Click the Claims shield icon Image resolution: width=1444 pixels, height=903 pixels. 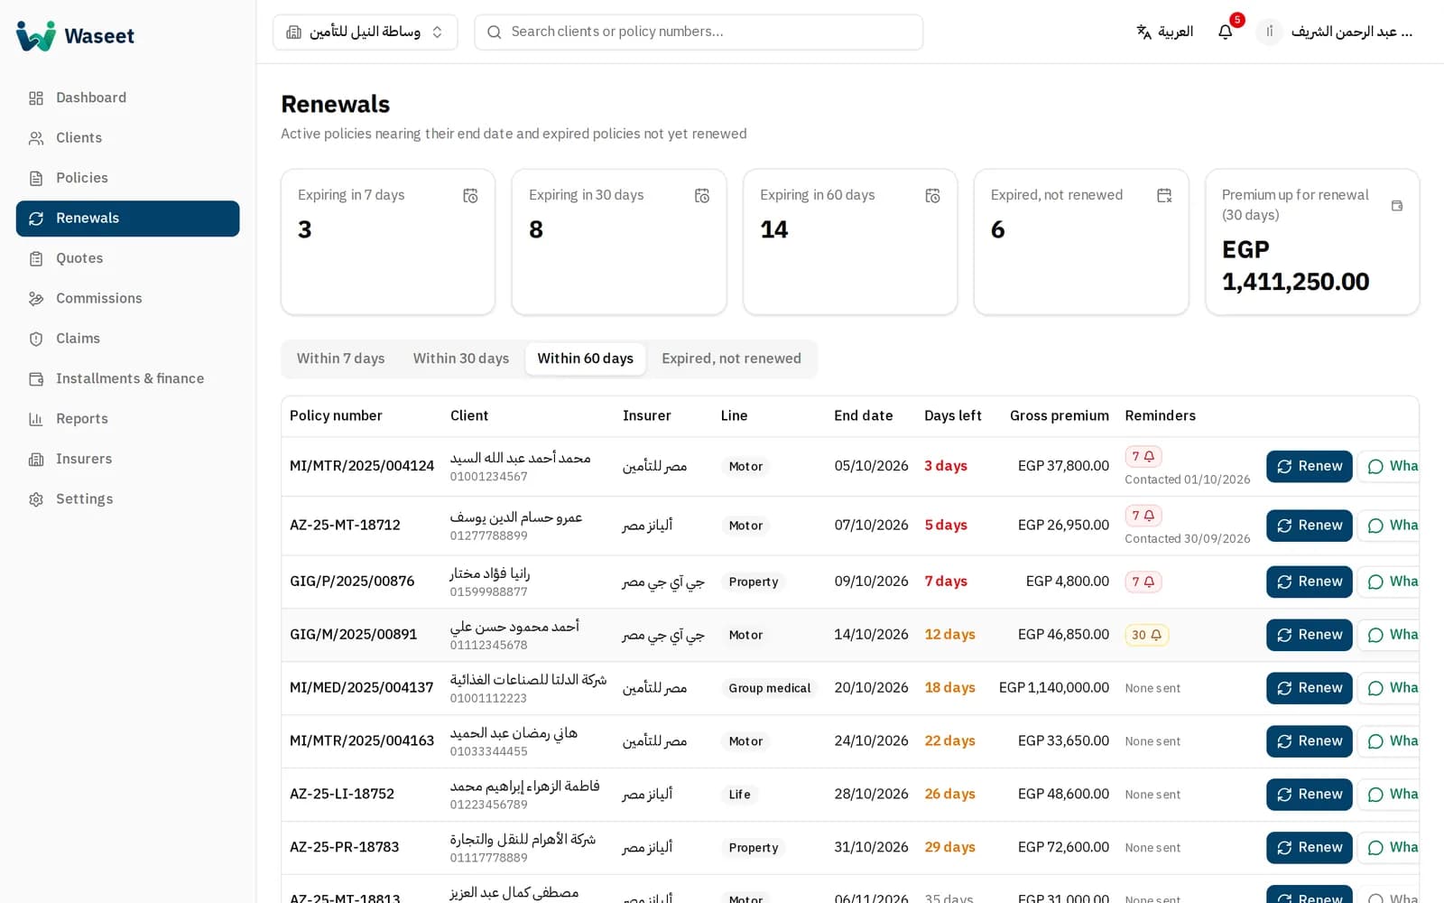tap(36, 339)
